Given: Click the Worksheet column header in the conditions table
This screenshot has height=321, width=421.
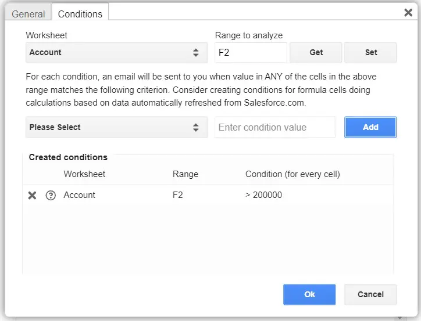Looking at the screenshot, I should click(84, 174).
